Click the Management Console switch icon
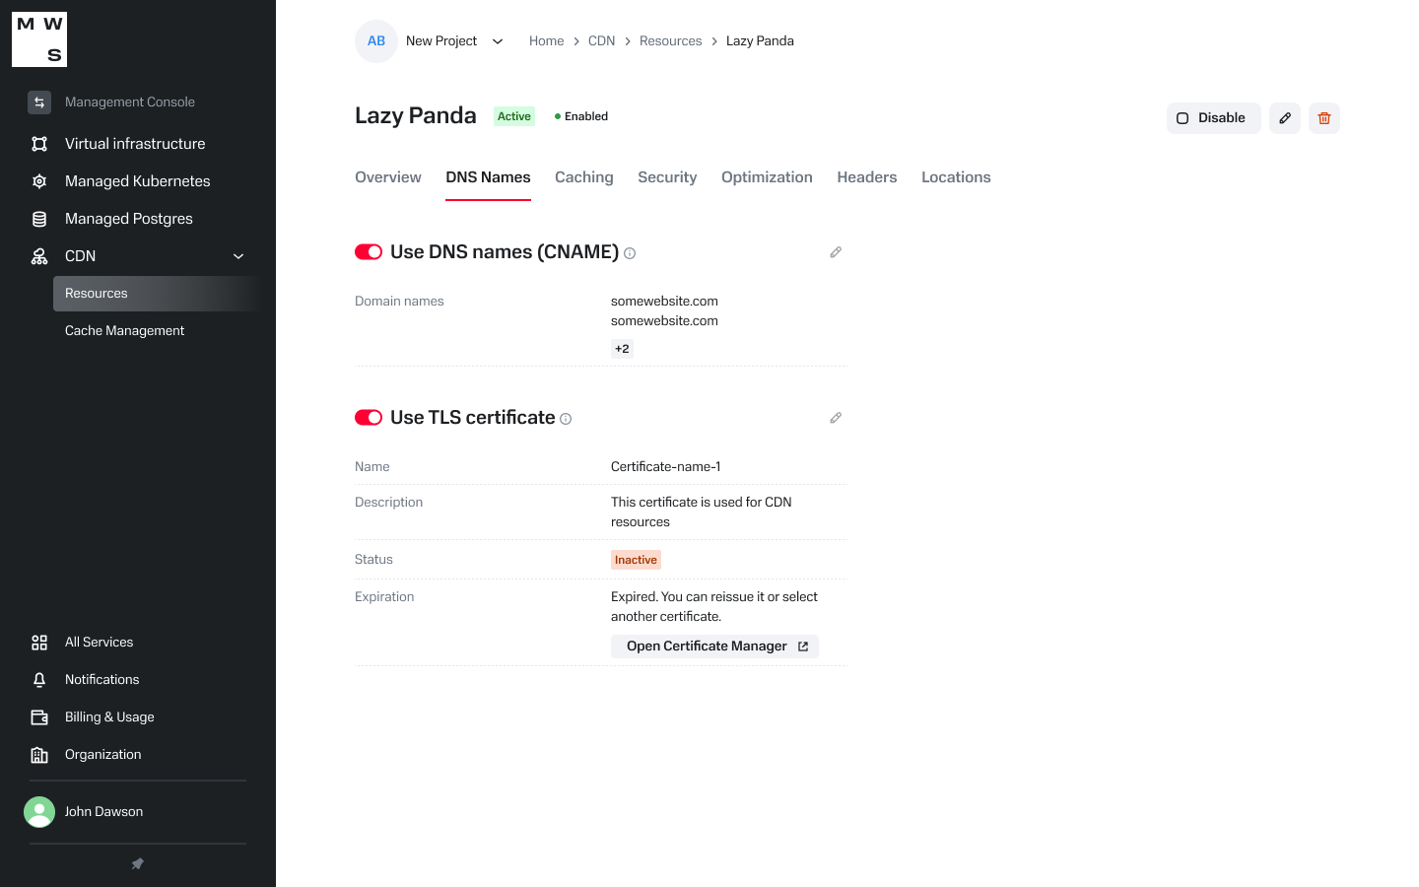The height and width of the screenshot is (887, 1419). (x=39, y=102)
